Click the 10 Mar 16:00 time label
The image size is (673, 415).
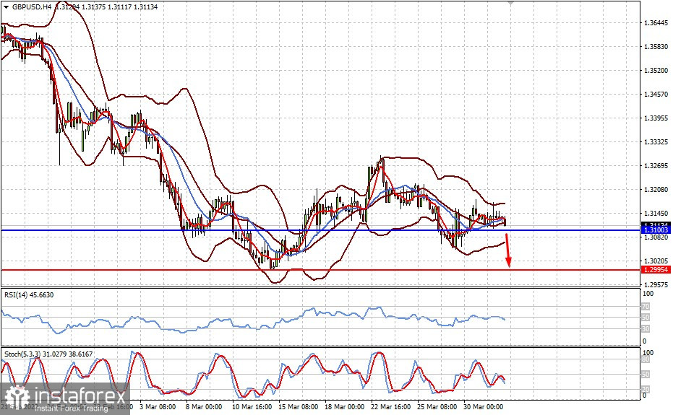tap(251, 407)
